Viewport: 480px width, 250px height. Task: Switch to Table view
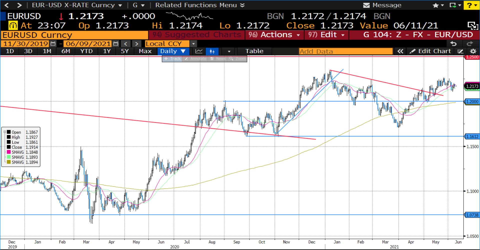(254, 51)
